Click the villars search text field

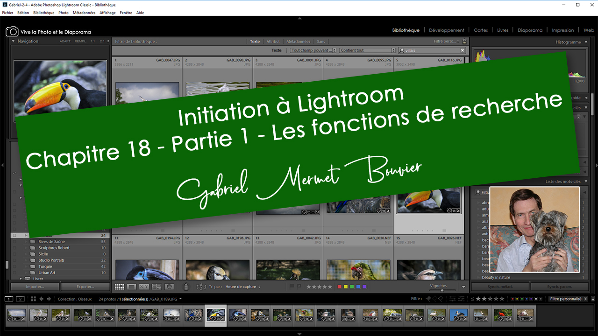pos(432,50)
